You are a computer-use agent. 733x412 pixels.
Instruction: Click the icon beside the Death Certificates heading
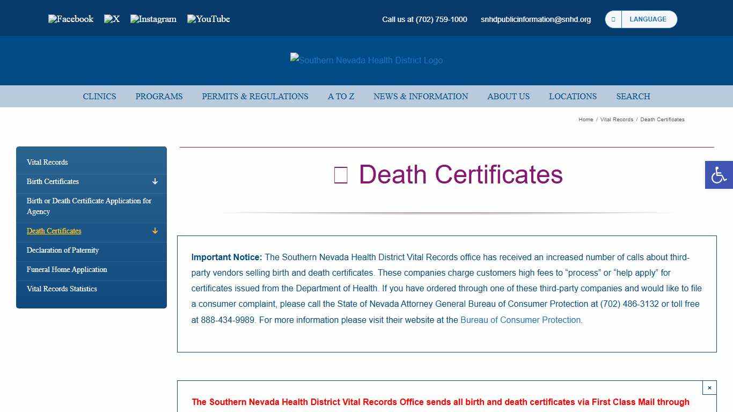[x=340, y=174]
